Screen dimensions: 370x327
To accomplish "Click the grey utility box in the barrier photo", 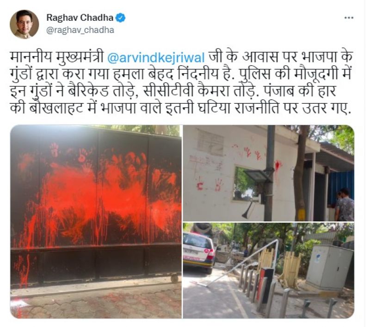I will 329,268.
